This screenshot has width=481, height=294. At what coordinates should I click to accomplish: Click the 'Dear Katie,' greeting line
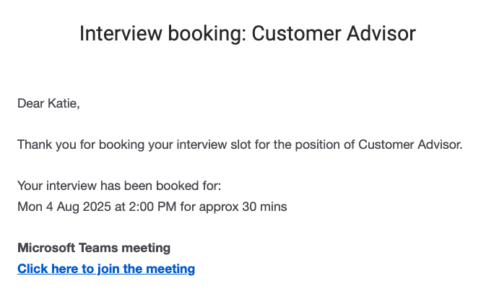tap(48, 103)
